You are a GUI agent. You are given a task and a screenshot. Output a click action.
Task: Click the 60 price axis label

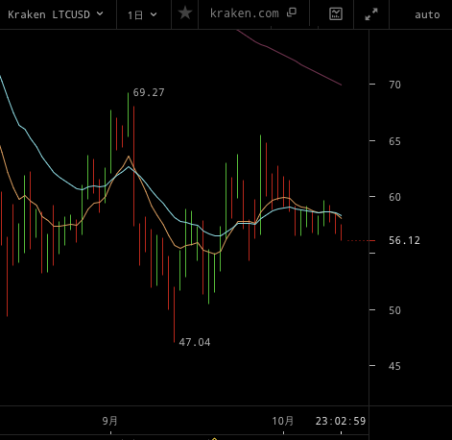(394, 197)
